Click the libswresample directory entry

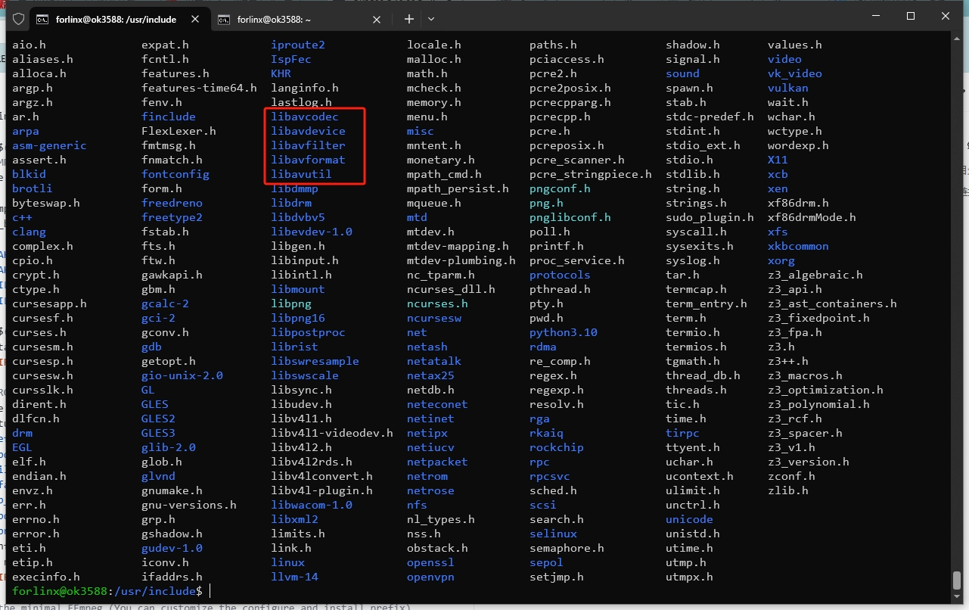[x=315, y=361]
